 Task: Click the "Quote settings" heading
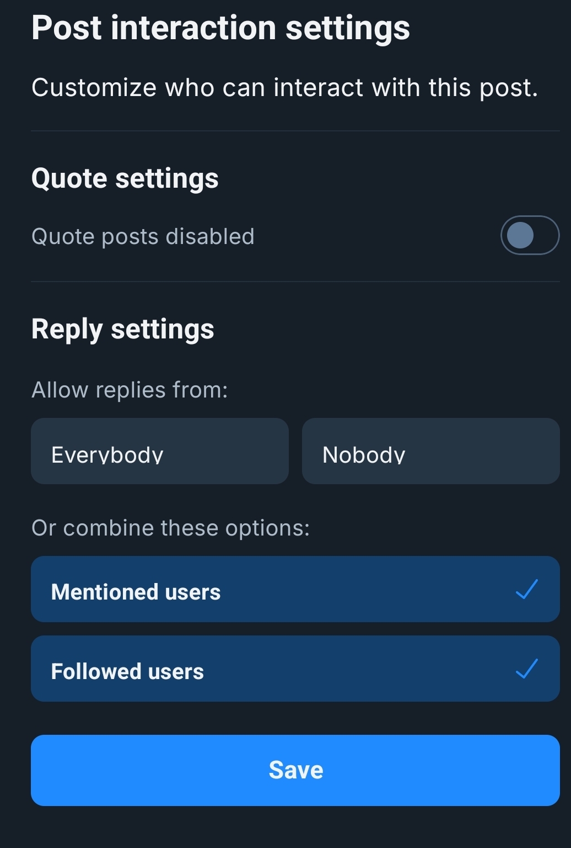click(125, 178)
